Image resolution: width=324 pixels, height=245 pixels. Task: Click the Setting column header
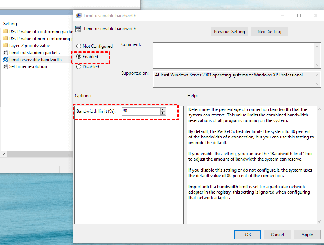click(10, 24)
